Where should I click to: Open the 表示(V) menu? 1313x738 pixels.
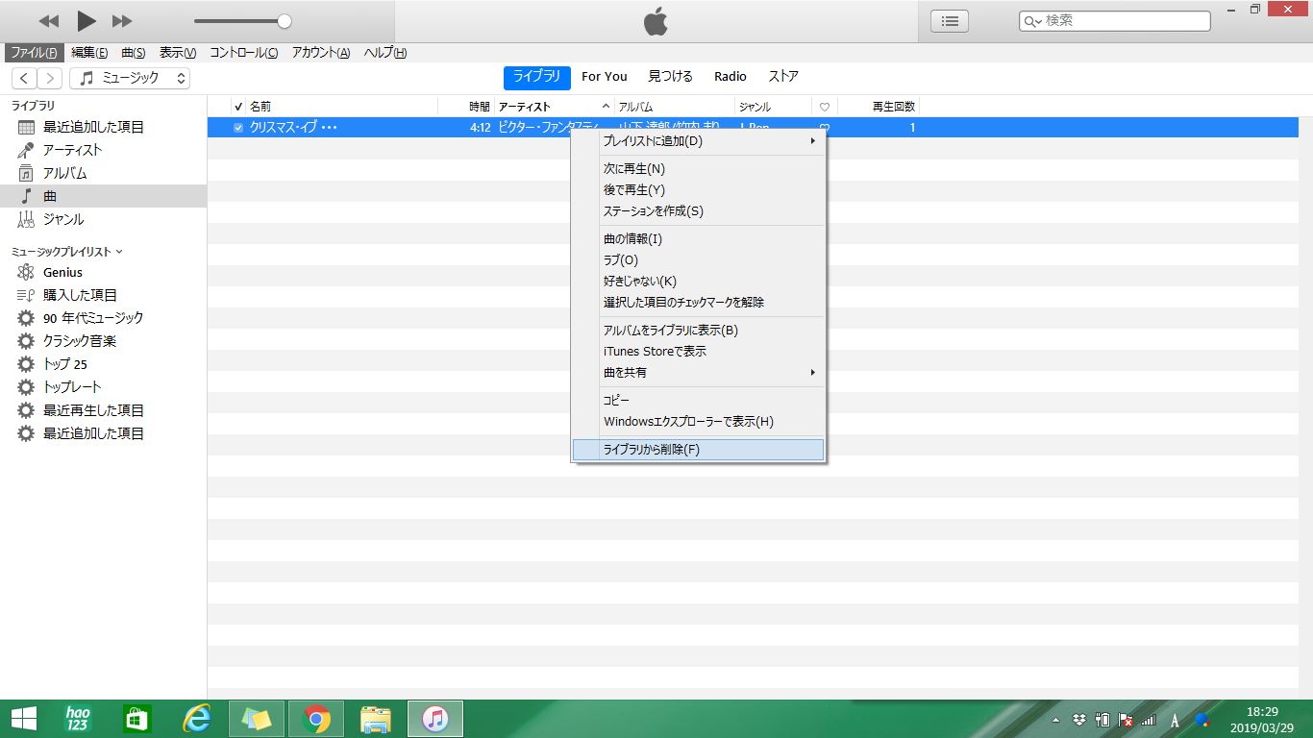178,53
